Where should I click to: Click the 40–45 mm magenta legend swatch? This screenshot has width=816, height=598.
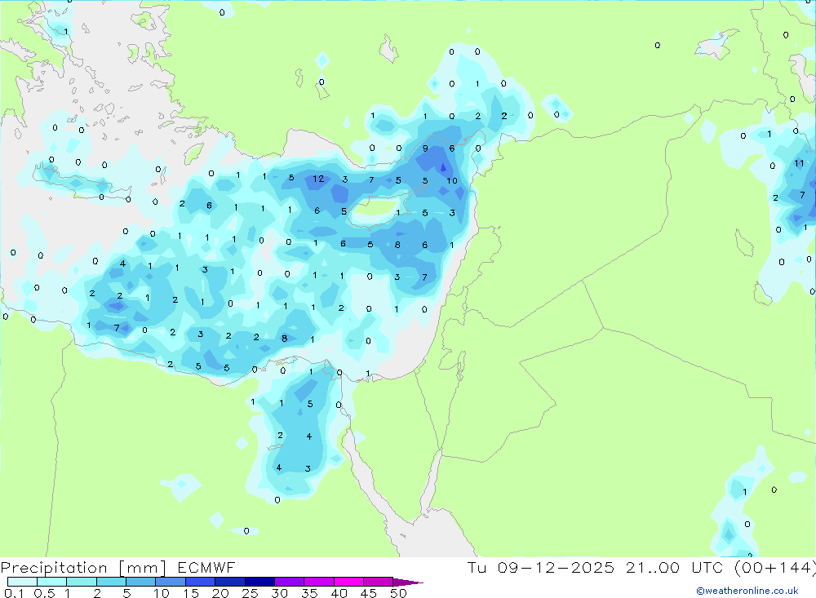(348, 582)
